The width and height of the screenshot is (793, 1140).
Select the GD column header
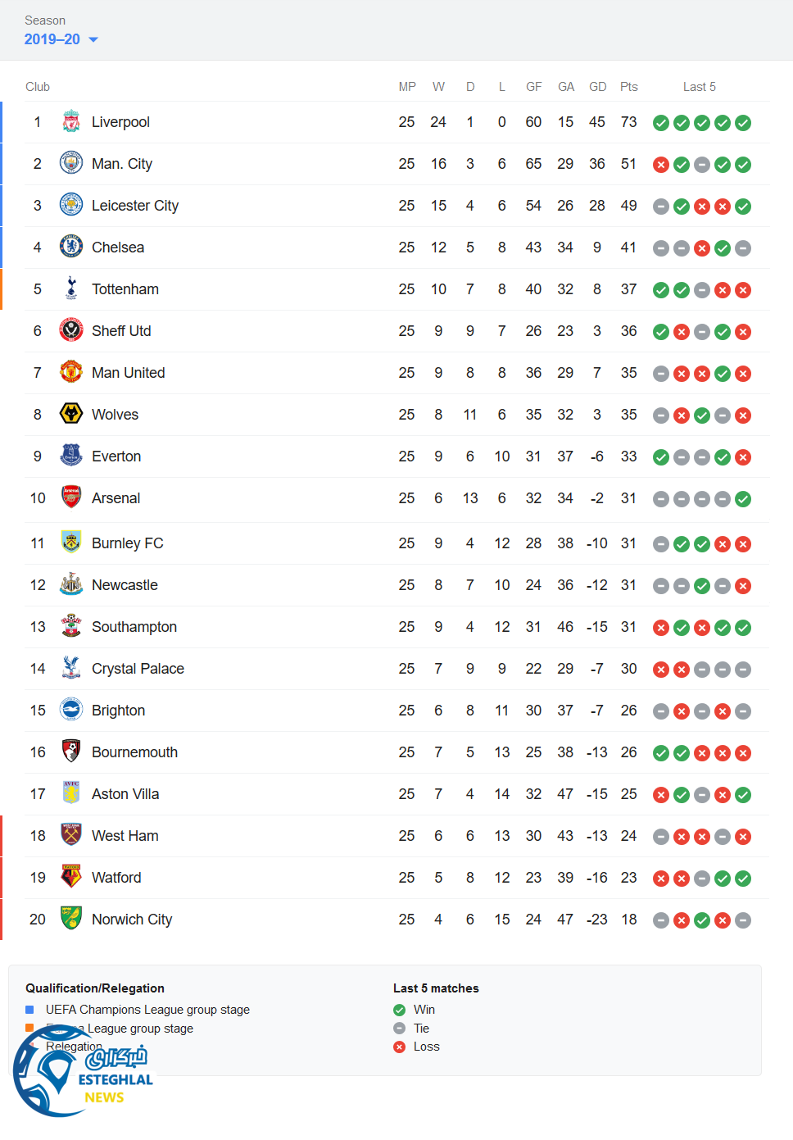(597, 87)
